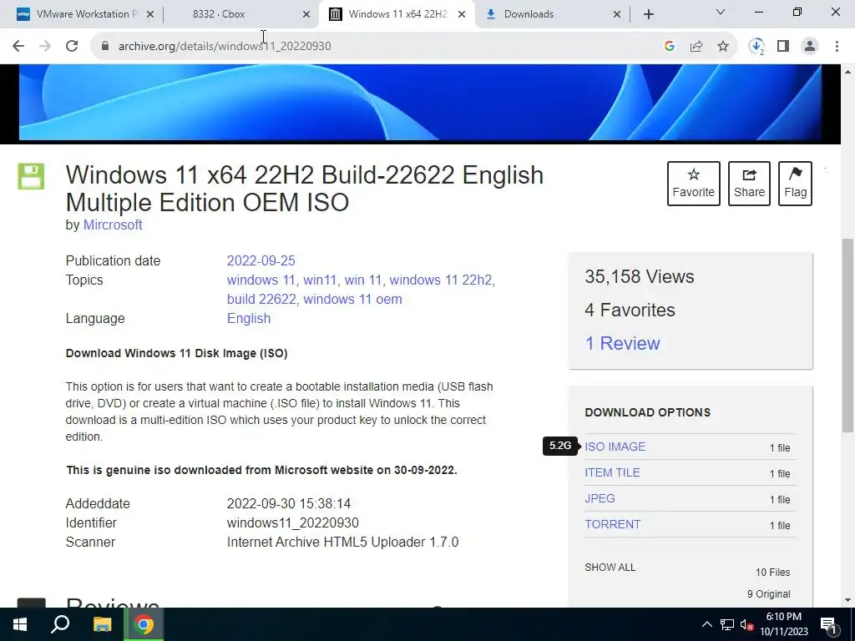Click the page vertical scrollbar thumb
Image resolution: width=855 pixels, height=641 pixels.
pyautogui.click(x=848, y=336)
